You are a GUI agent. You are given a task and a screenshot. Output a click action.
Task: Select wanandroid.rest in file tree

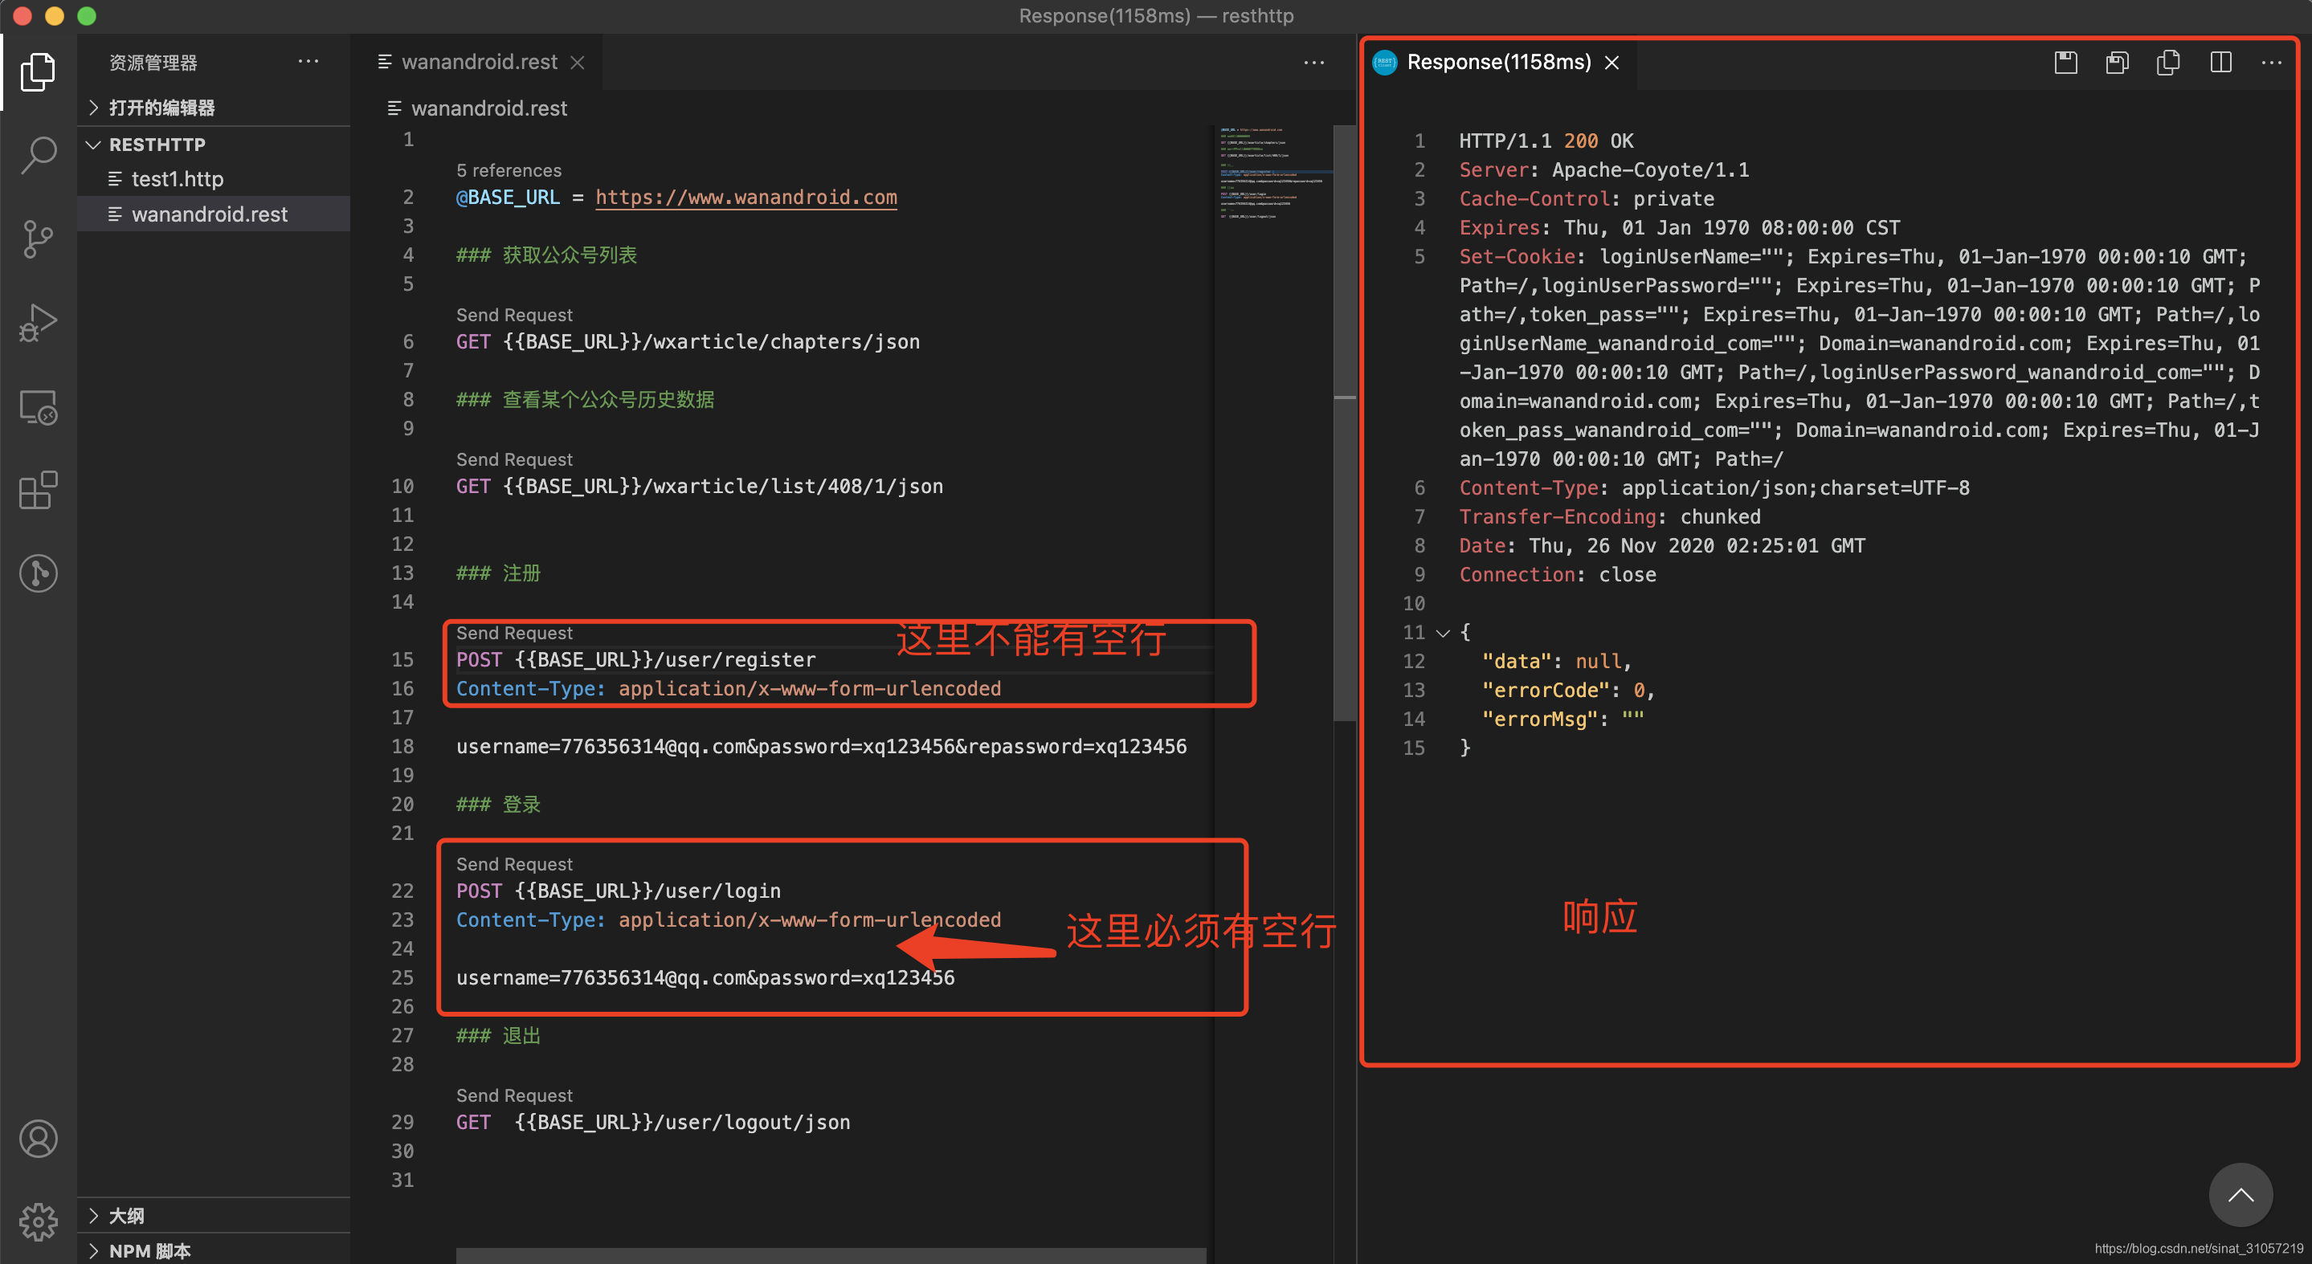(214, 214)
